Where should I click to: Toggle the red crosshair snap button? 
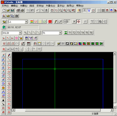pos(78,22)
